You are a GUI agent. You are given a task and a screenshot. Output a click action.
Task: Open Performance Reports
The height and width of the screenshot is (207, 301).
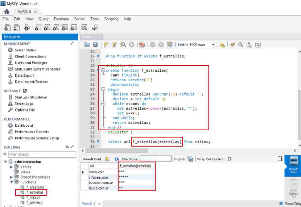32,132
